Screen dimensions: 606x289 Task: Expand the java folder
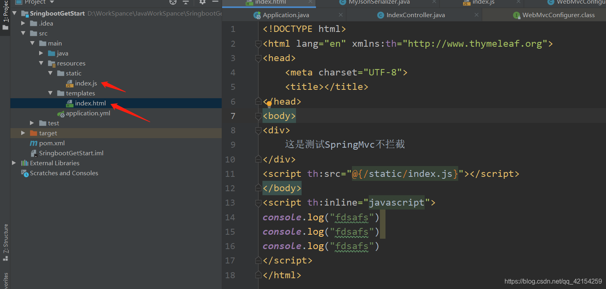pos(42,53)
